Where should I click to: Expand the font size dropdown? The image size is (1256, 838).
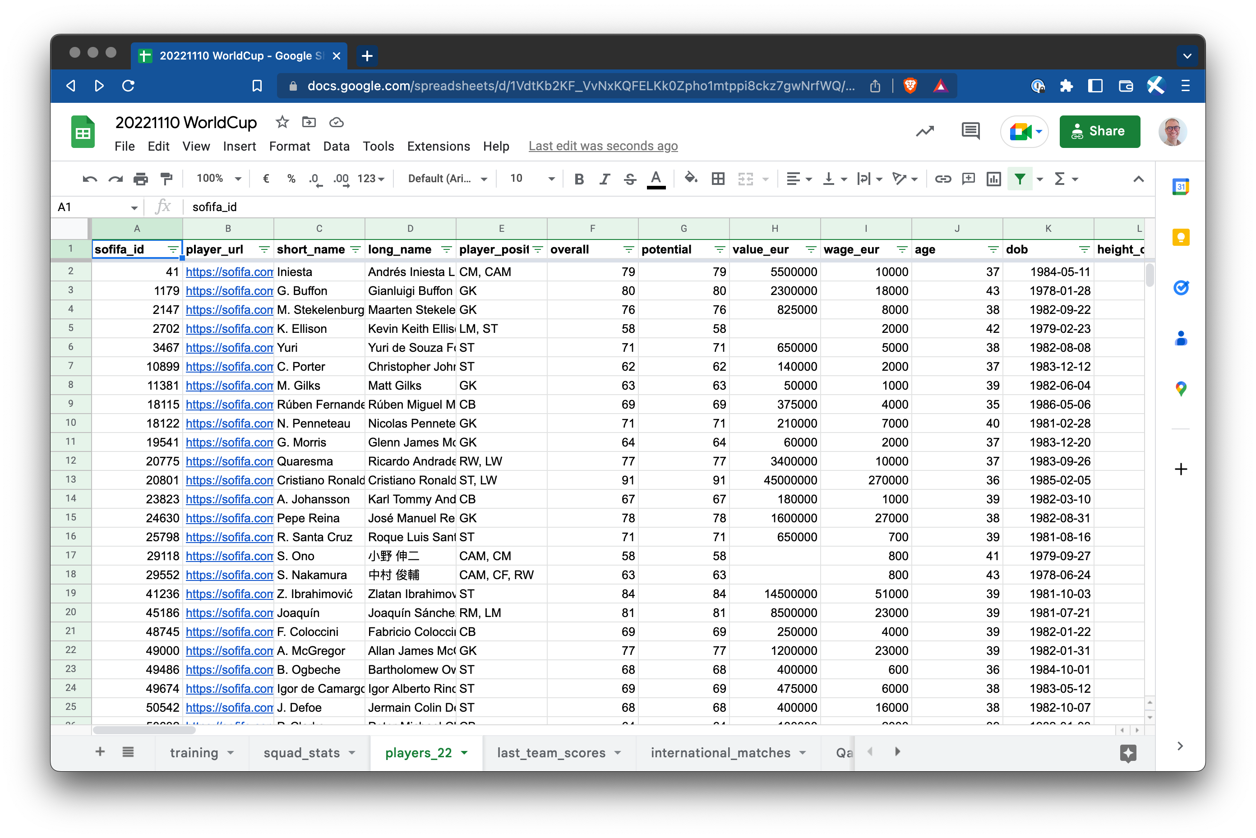551,179
